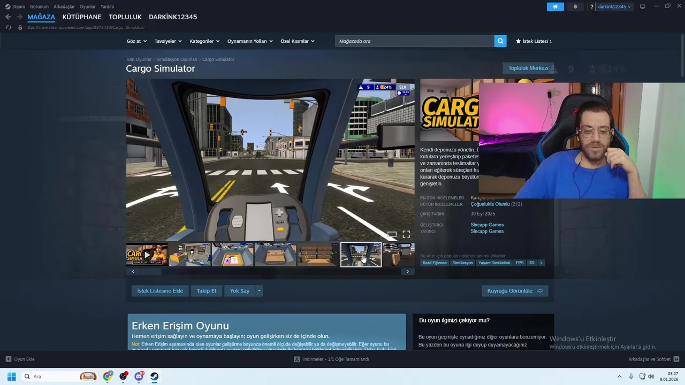685x385 pixels.
Task: Click the plus button to add a tag
Action: [x=541, y=263]
